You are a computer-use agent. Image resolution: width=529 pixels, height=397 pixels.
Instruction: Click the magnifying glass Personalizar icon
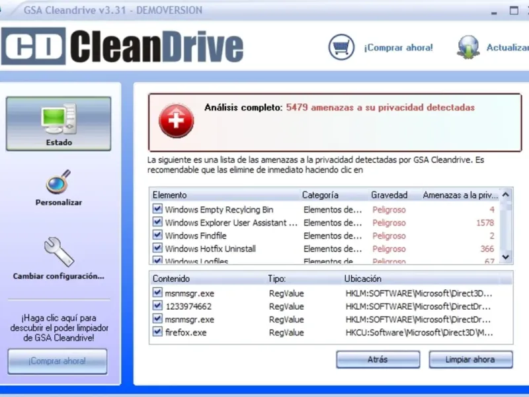click(x=58, y=181)
